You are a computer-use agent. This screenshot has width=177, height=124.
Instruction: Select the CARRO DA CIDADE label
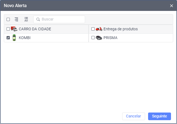[35, 29]
